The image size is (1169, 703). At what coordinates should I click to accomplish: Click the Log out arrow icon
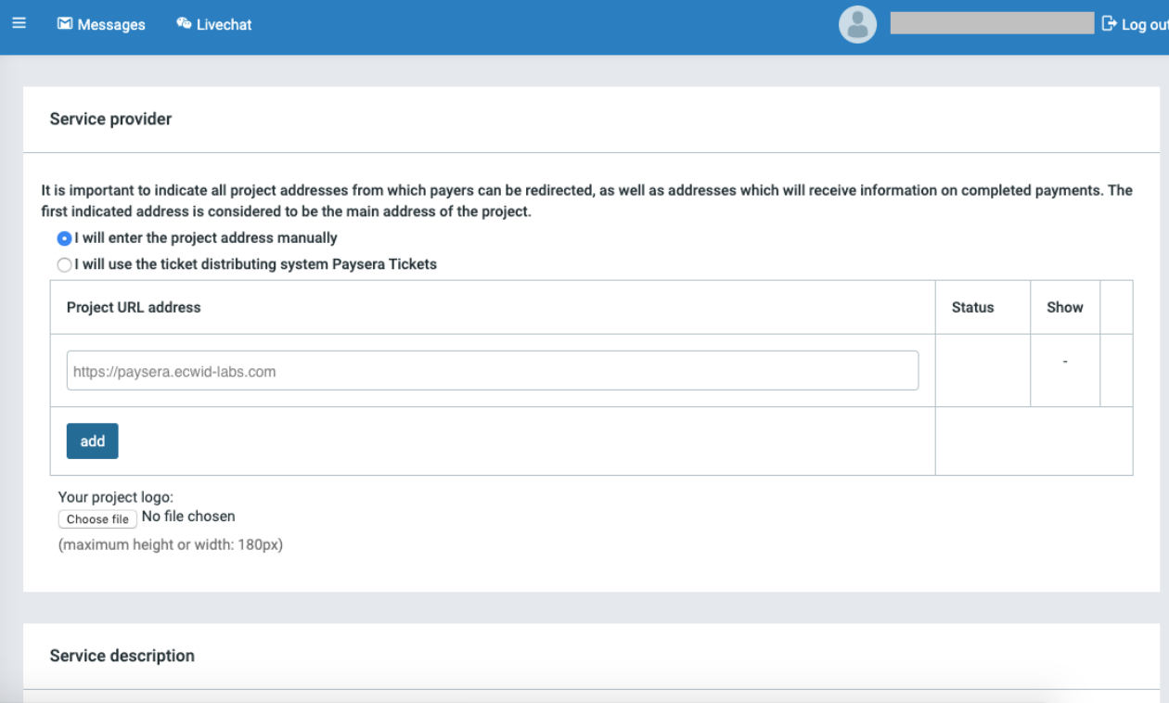tap(1109, 24)
